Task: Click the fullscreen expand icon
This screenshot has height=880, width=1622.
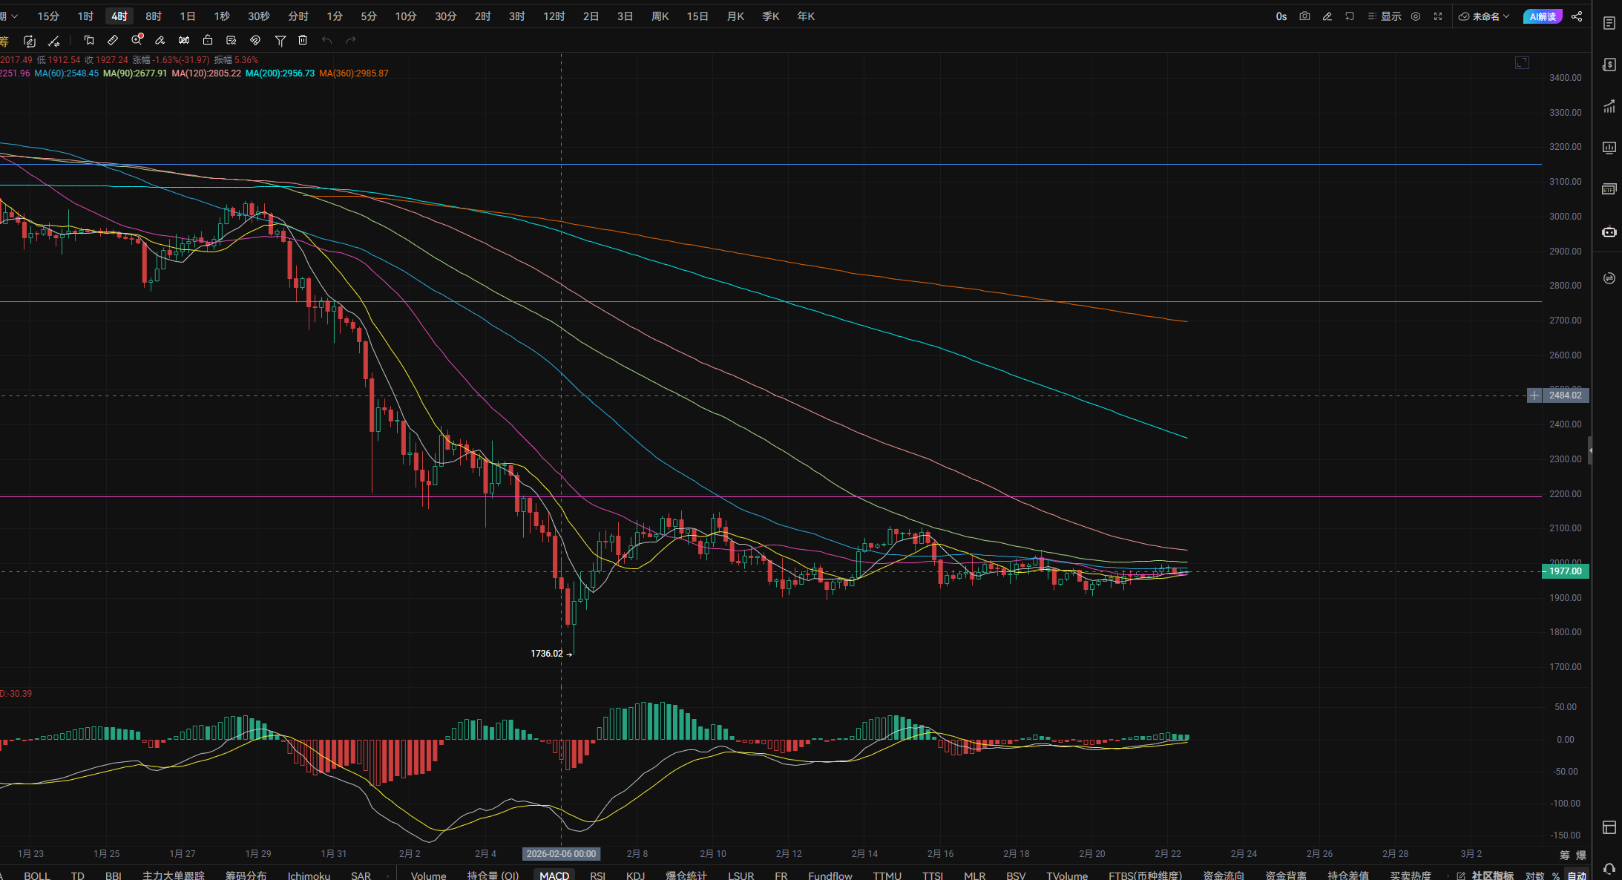Action: coord(1438,16)
